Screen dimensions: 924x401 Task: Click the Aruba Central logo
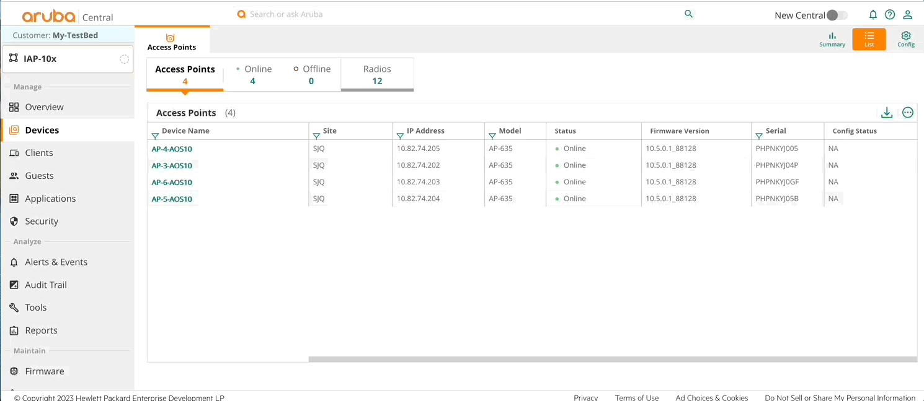[68, 16]
